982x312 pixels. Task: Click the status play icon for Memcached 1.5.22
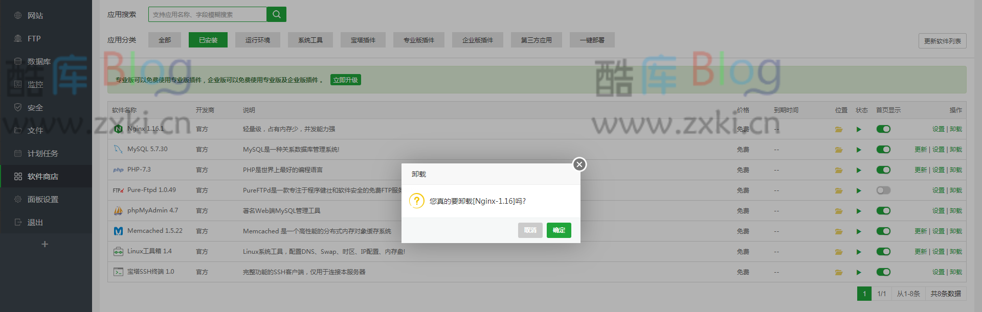click(859, 231)
